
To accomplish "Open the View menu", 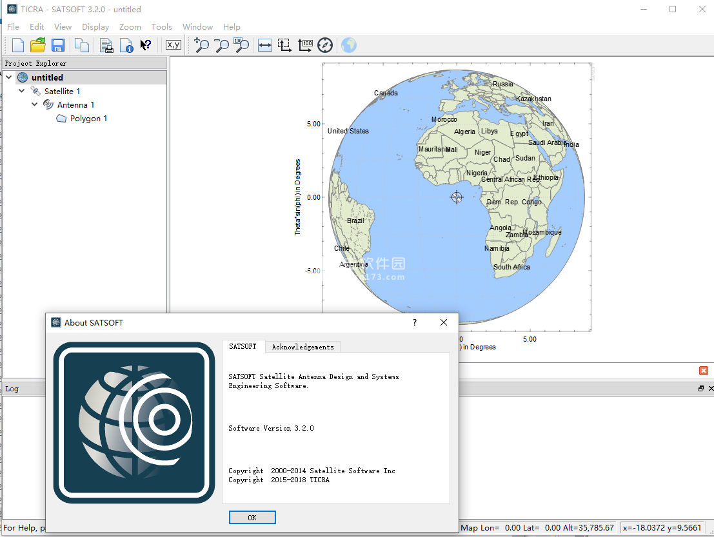I will click(63, 27).
